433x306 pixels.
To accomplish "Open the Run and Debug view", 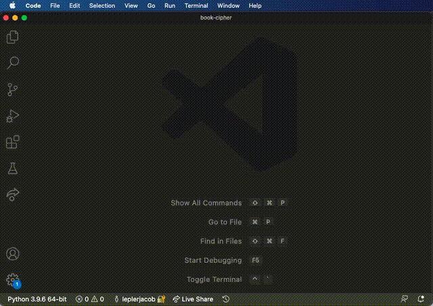I will pyautogui.click(x=12, y=116).
